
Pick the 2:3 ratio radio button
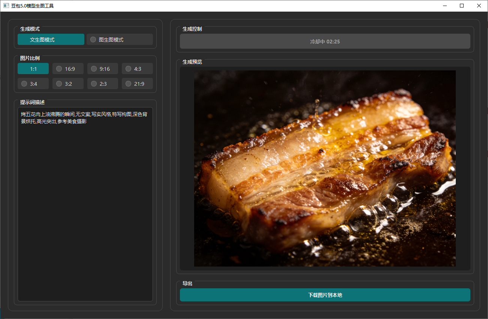click(103, 83)
